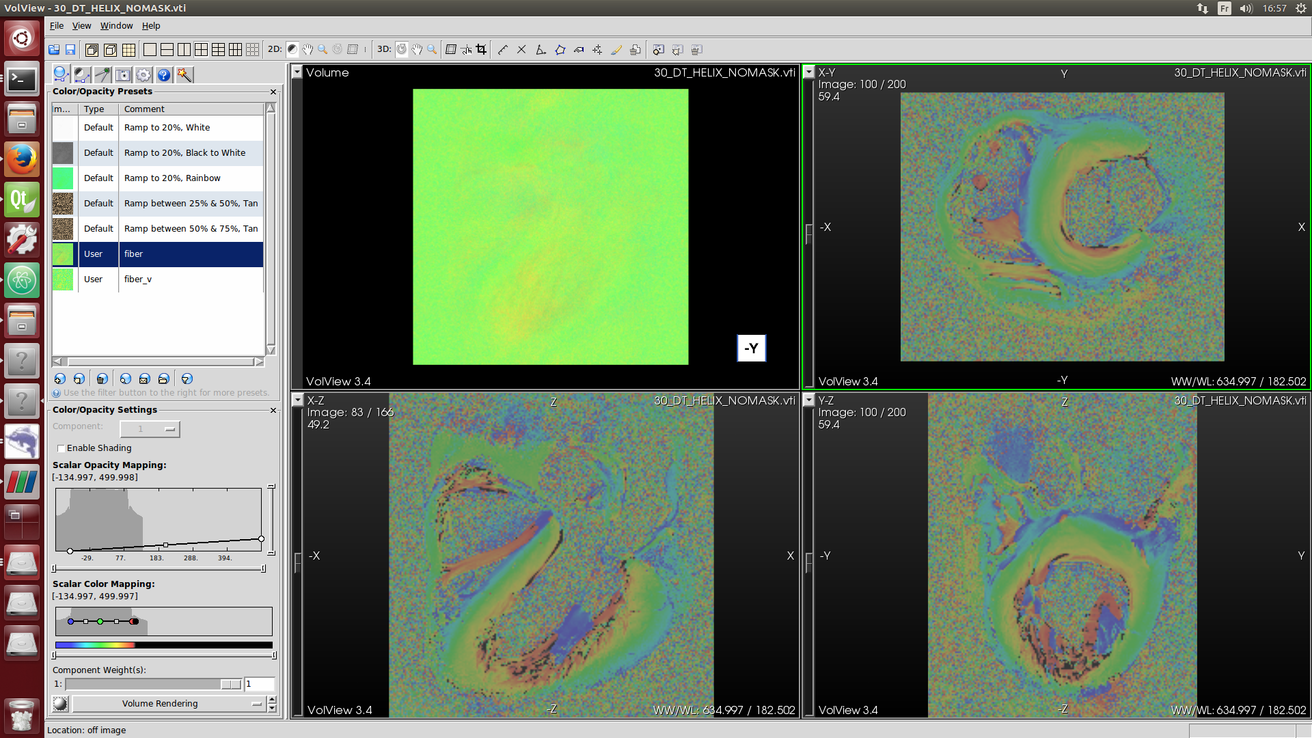The height and width of the screenshot is (738, 1312).
Task: Click the right endpoint of opacity mapping curve
Action: click(261, 539)
